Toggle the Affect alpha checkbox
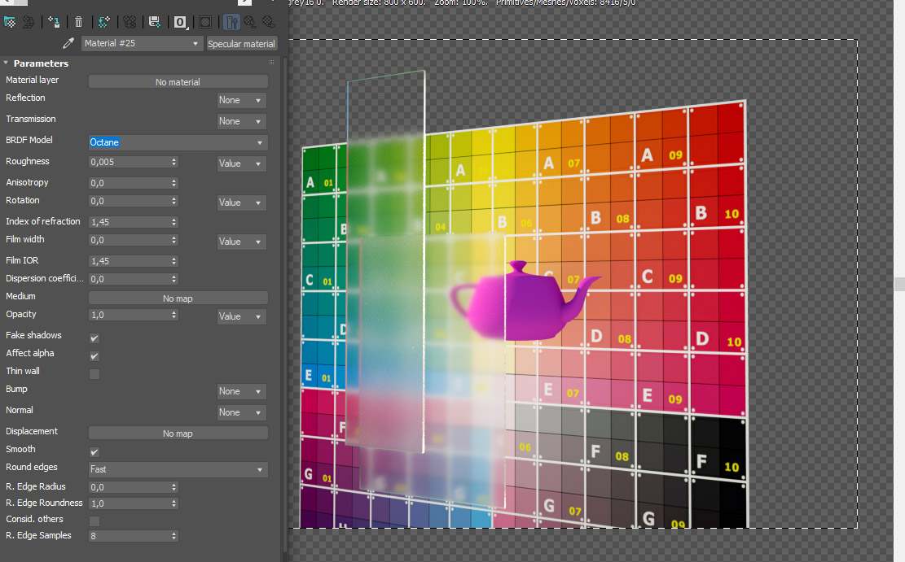Image resolution: width=905 pixels, height=562 pixels. [94, 356]
